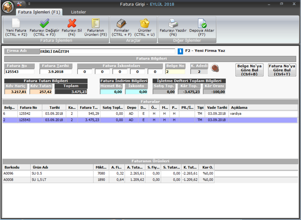301x220 pixels.
Task: Open the Firmalar card file icon
Action: click(122, 23)
